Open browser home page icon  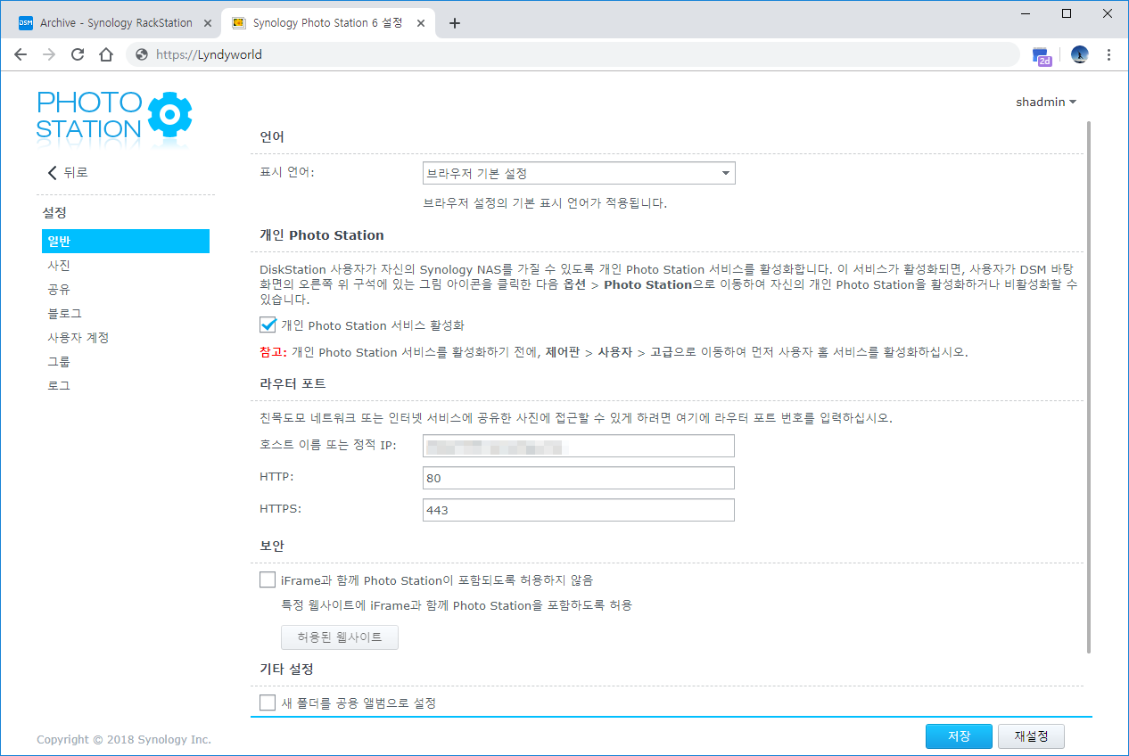106,54
